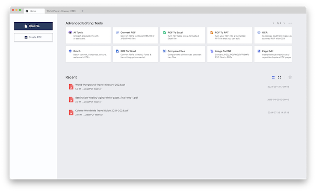Image resolution: width=316 pixels, height=192 pixels.
Task: Launch the PDF To PPT icon
Action: point(212,32)
